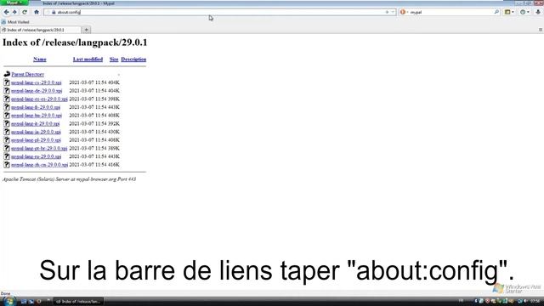Click the 416K size of mypal-lang-zh-cn
The height and width of the screenshot is (306, 544).
[114, 164]
